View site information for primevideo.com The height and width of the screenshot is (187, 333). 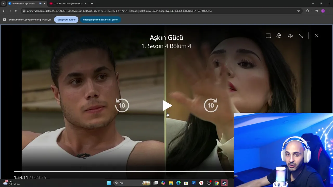24,11
